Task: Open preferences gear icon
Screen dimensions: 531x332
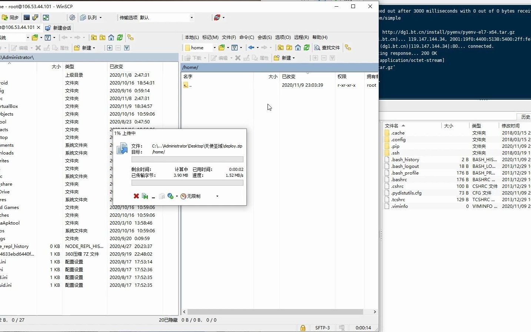Action: [72, 17]
